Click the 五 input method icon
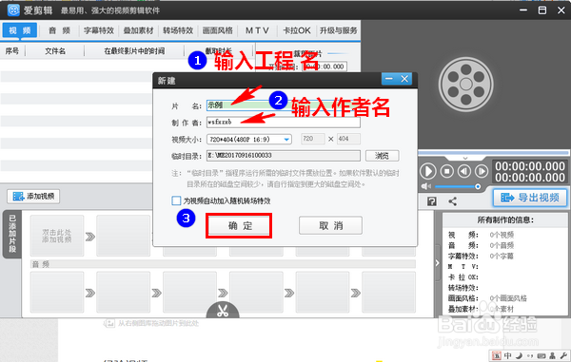Viewport: 571px width, 362px height. [496, 355]
